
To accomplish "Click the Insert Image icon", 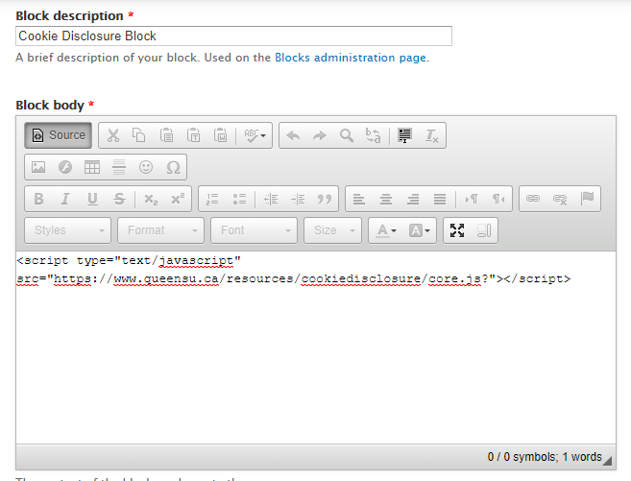I will tap(38, 167).
